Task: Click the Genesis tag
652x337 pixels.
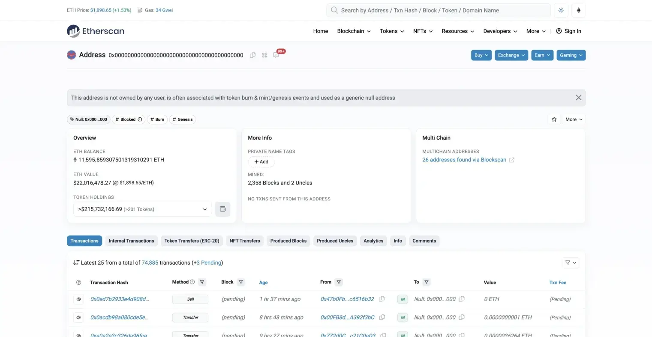Action: (183, 119)
